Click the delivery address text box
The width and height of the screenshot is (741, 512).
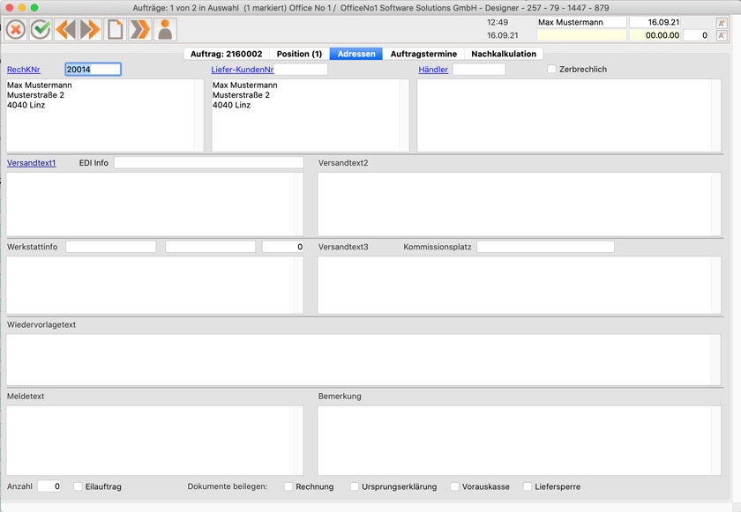(x=310, y=115)
